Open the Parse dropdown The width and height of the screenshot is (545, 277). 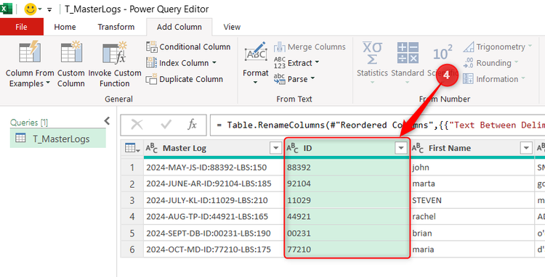pos(294,79)
